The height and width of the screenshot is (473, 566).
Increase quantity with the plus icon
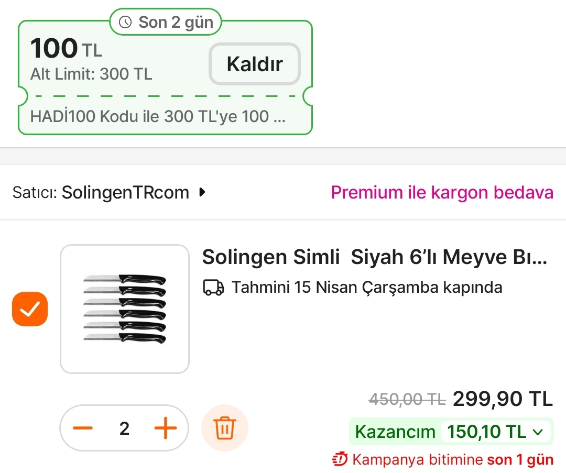tap(166, 428)
